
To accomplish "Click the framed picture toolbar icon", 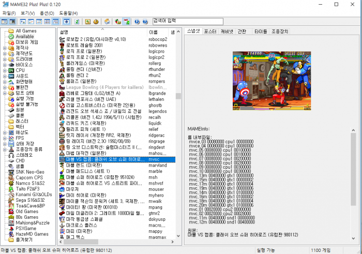I will [x=88, y=22].
